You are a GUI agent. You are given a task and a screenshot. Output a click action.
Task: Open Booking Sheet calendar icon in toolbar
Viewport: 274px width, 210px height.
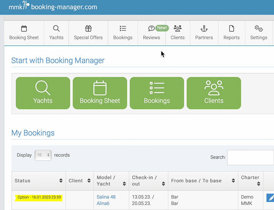click(24, 29)
